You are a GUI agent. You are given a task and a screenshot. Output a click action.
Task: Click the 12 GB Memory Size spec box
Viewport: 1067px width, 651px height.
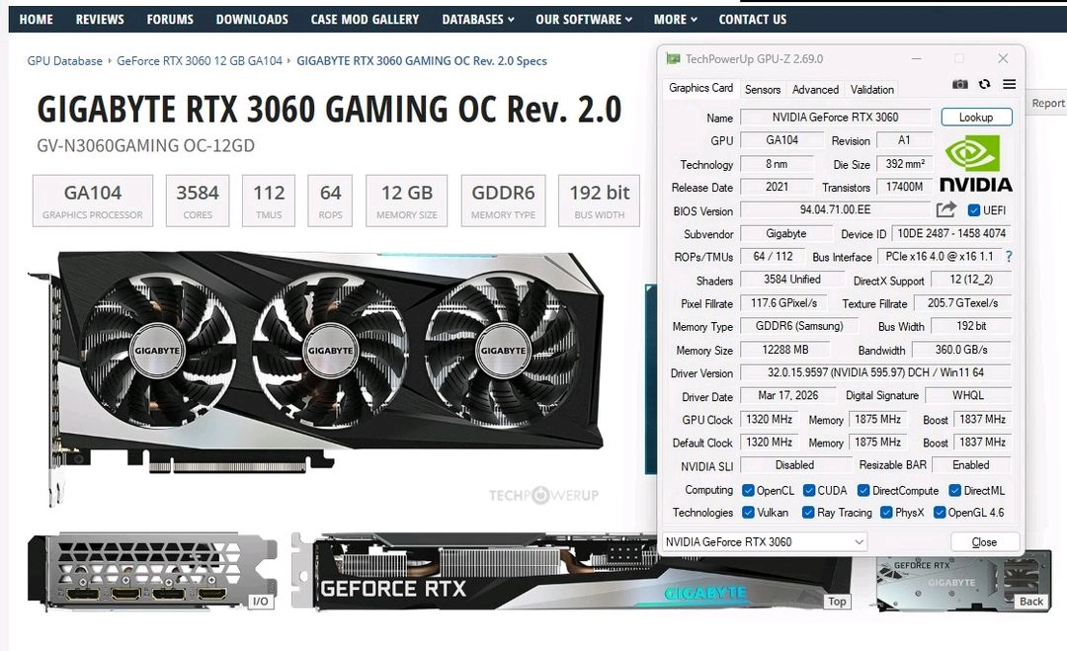pyautogui.click(x=406, y=200)
